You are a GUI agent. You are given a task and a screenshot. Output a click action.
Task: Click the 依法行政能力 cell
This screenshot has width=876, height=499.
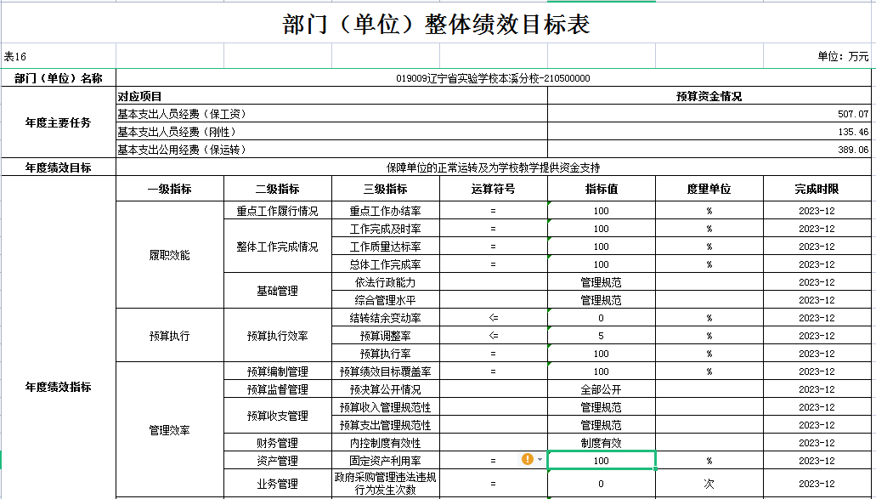coord(386,282)
